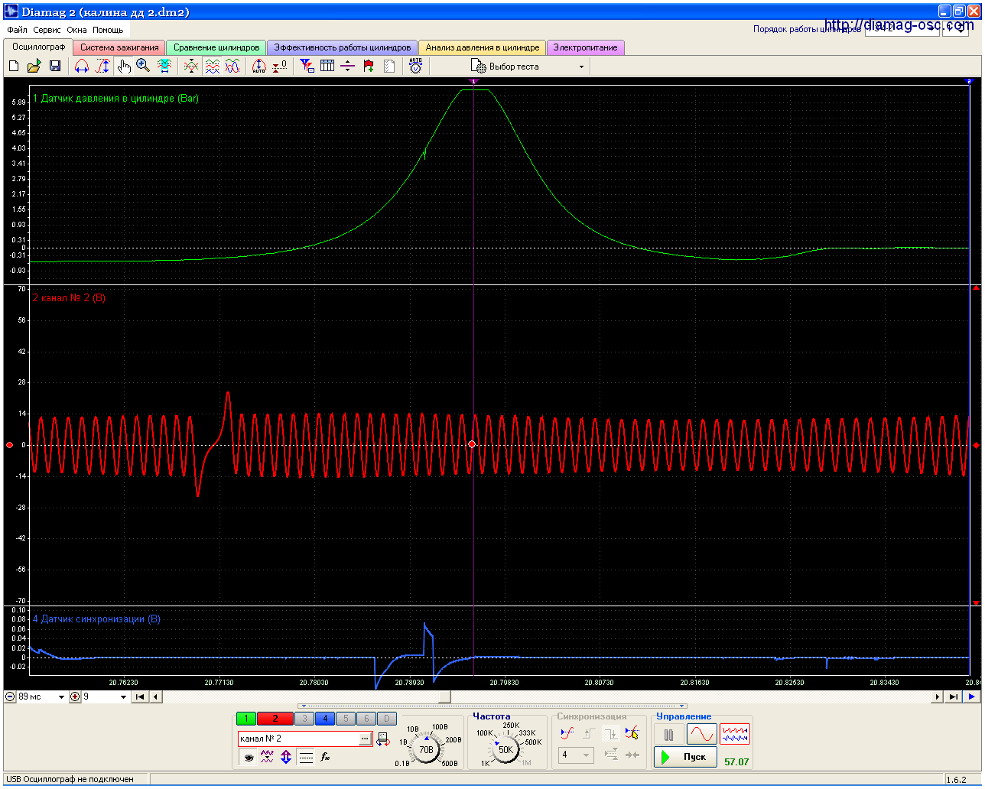Click the fx math function icon

click(x=325, y=758)
